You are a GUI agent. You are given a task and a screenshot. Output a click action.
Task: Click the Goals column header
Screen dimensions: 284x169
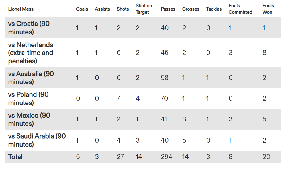click(82, 9)
